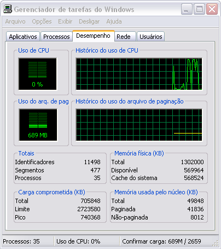Screen dimensions: 221x249
Task: Open the Arquivo menu
Action: 15,21
